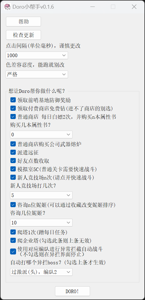Open the 色差容忍度 严格 dropdown
Screen dimensions: 145x300
(x=37, y=74)
